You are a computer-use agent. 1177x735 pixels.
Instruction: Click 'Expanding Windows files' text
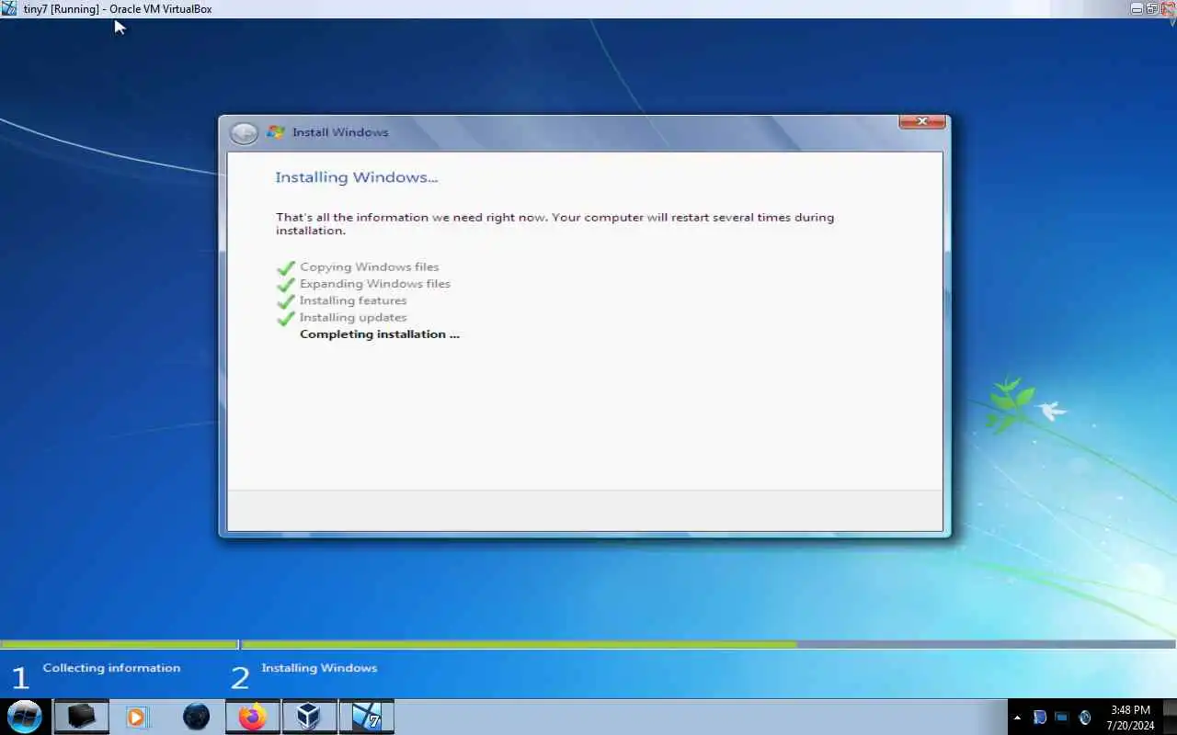coord(375,284)
